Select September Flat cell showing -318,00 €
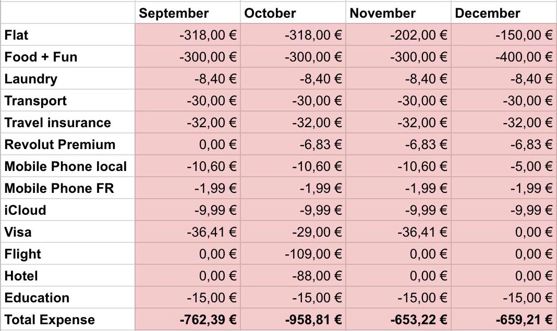 [188, 35]
